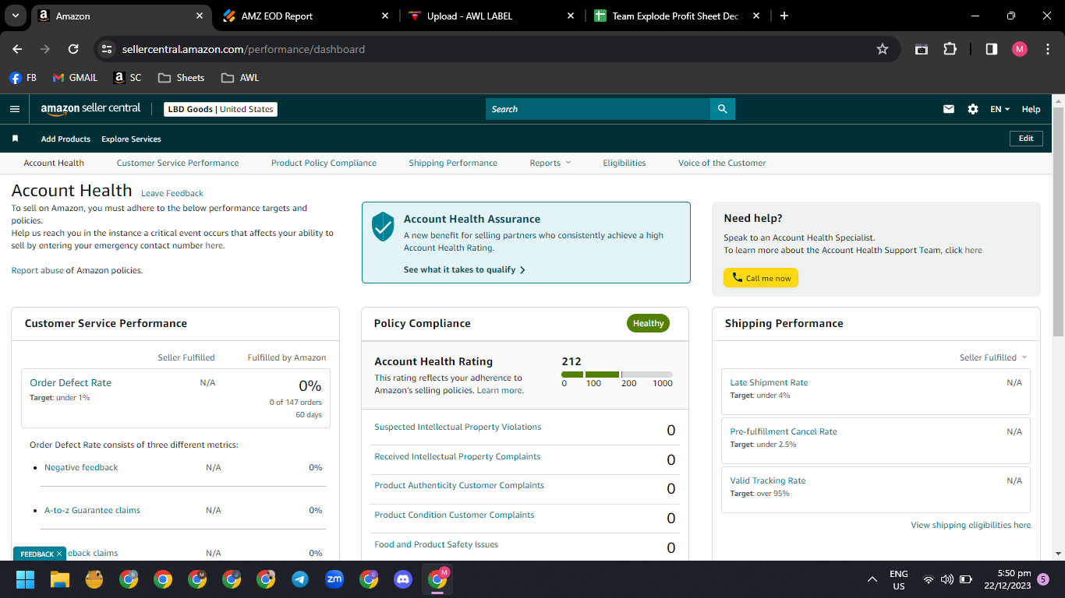Go back to the previous page
1065x598 pixels.
17,49
